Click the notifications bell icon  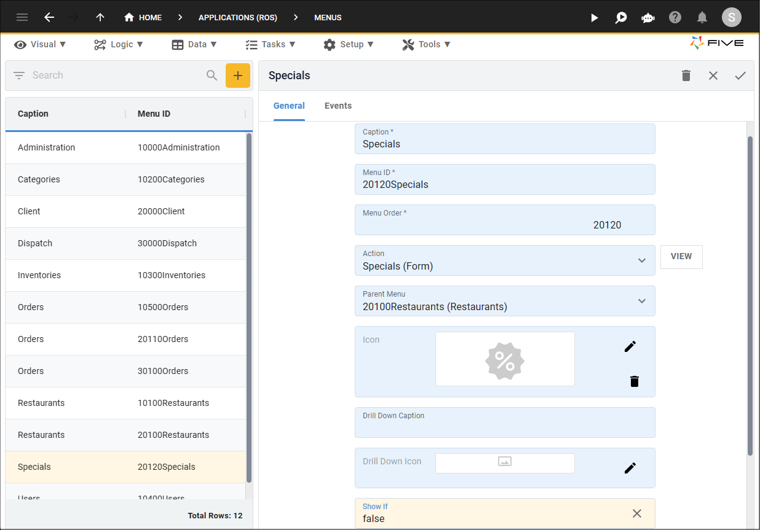click(702, 17)
